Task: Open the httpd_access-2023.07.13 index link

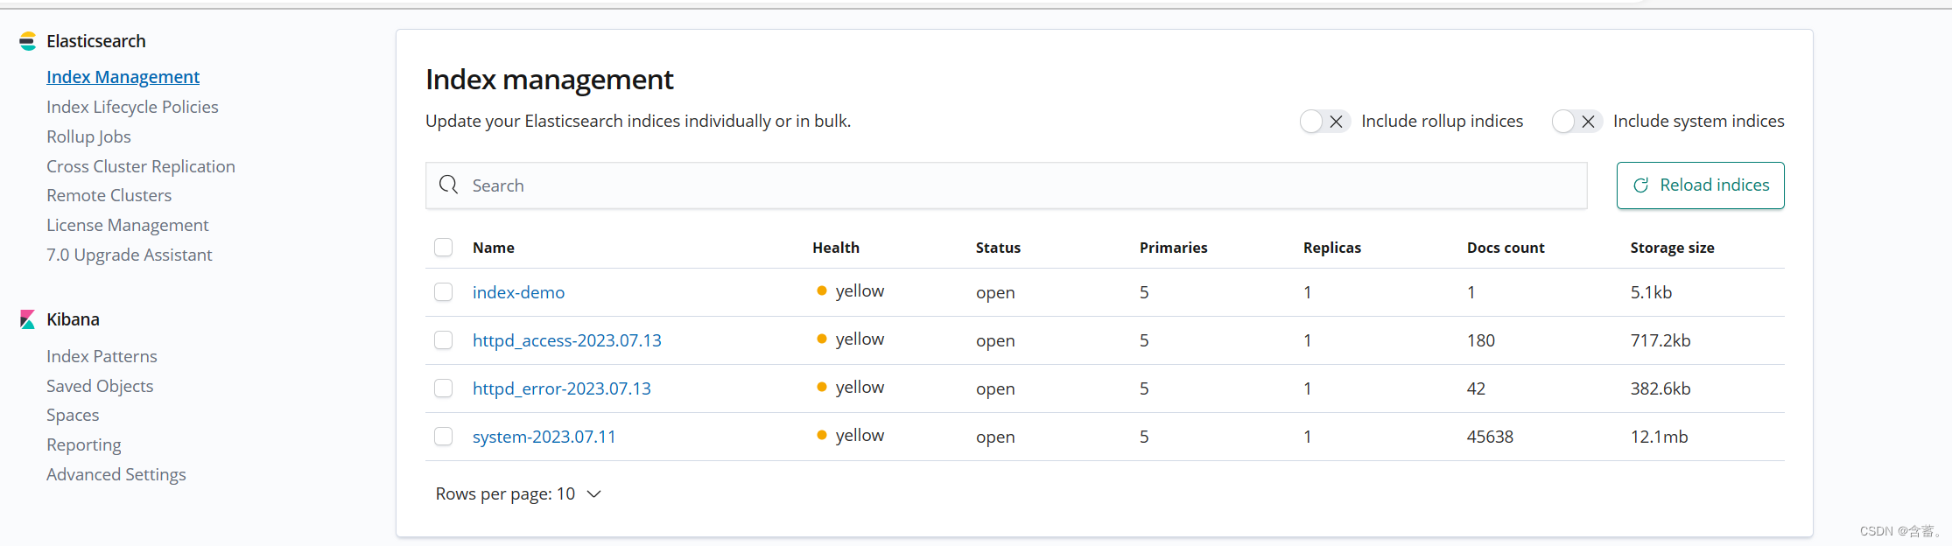Action: tap(566, 340)
